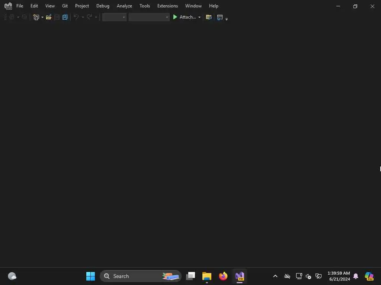Image resolution: width=381 pixels, height=285 pixels.
Task: Open the Redo history dropdown arrow
Action: (x=96, y=17)
